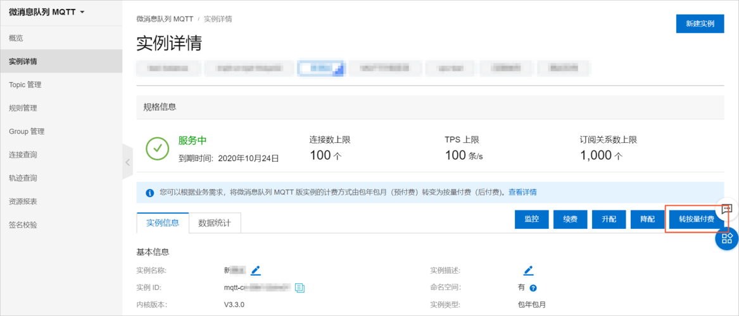Click the V3.3.0 内核版本 value
This screenshot has width=739, height=316.
point(234,304)
